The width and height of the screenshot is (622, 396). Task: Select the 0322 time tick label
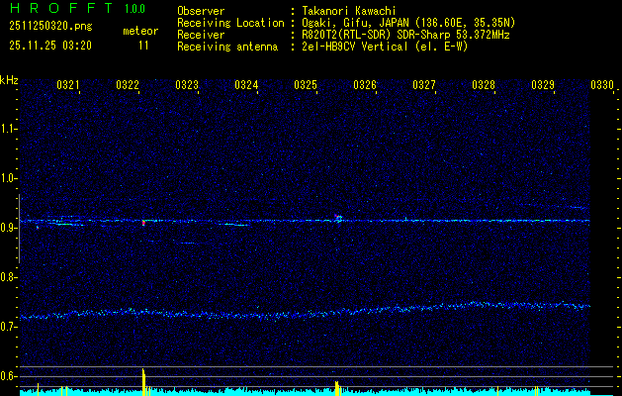point(128,86)
